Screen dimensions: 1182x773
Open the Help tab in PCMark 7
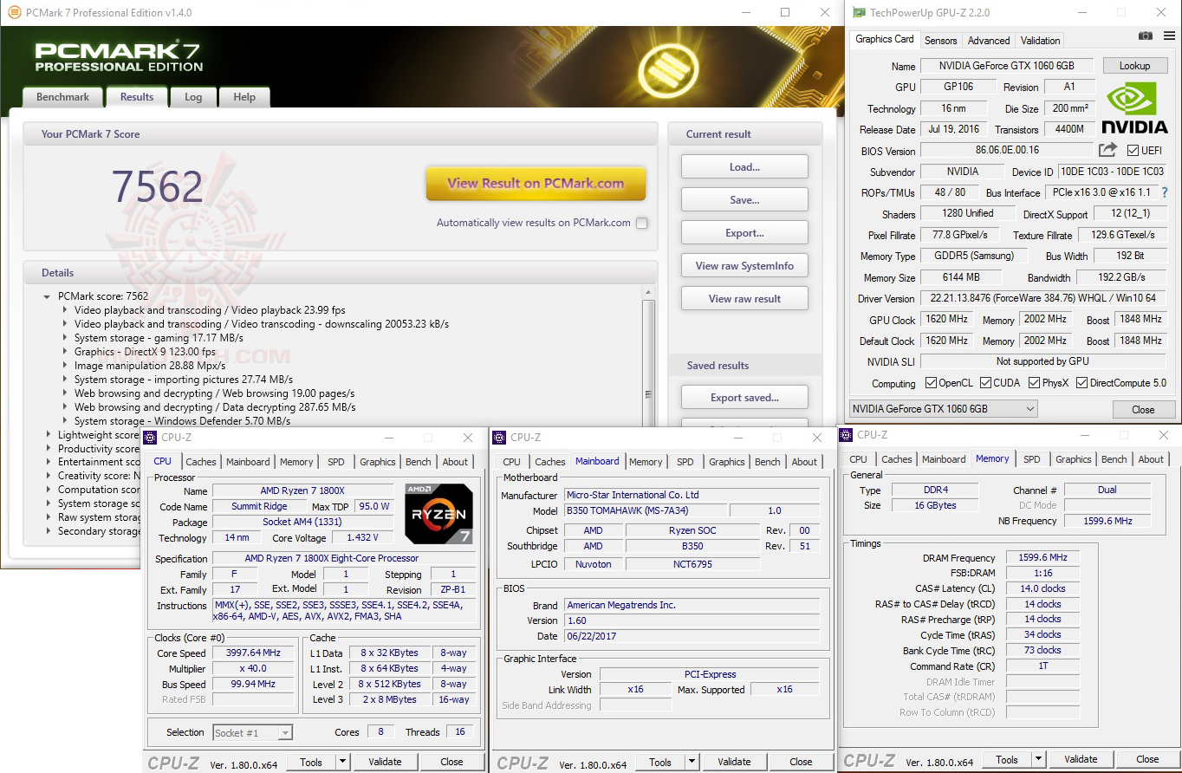(244, 97)
